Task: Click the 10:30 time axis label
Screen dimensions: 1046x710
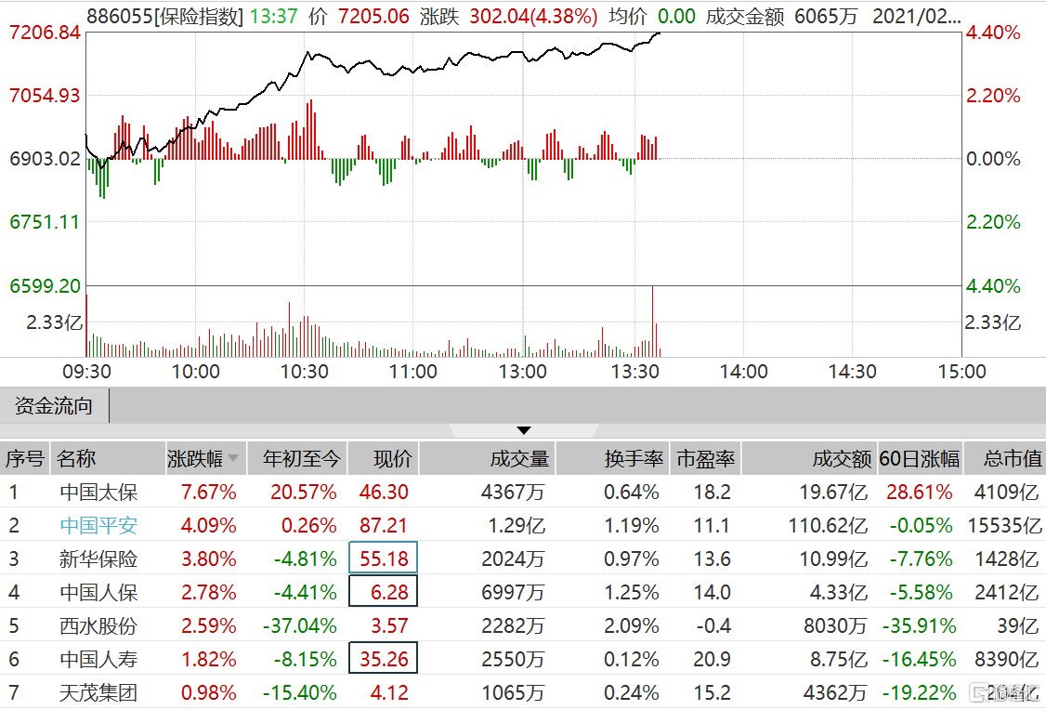Action: click(304, 372)
